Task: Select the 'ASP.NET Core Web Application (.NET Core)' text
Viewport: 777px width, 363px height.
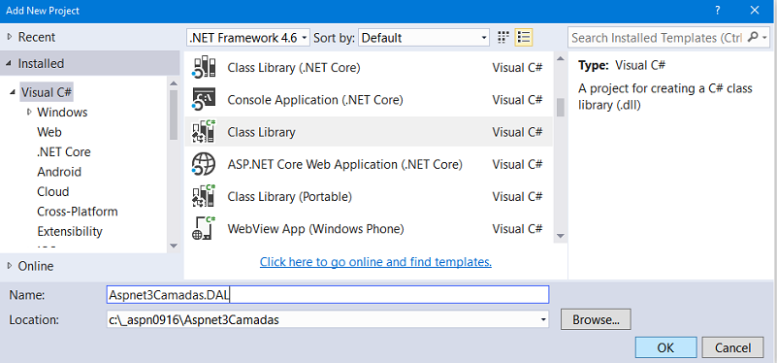Action: pos(345,164)
